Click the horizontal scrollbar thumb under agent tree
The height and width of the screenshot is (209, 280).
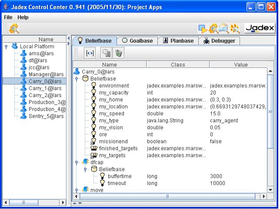[23, 202]
